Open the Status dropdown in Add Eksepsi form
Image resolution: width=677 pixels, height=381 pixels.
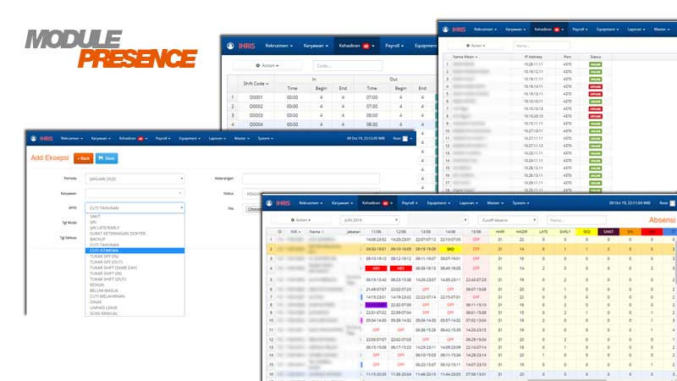(x=311, y=194)
